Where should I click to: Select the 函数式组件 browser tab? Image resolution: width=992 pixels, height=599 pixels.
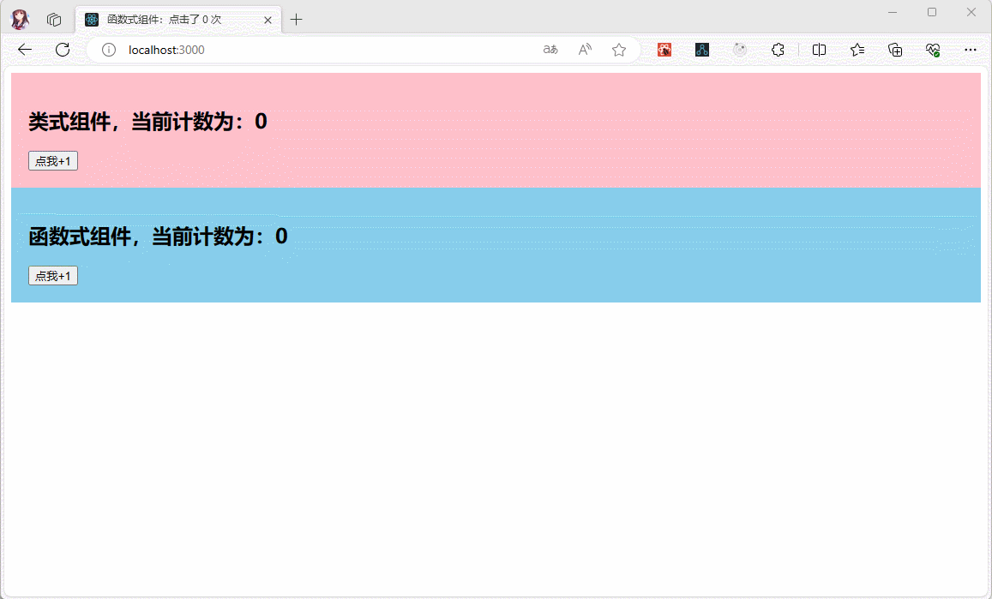(171, 20)
